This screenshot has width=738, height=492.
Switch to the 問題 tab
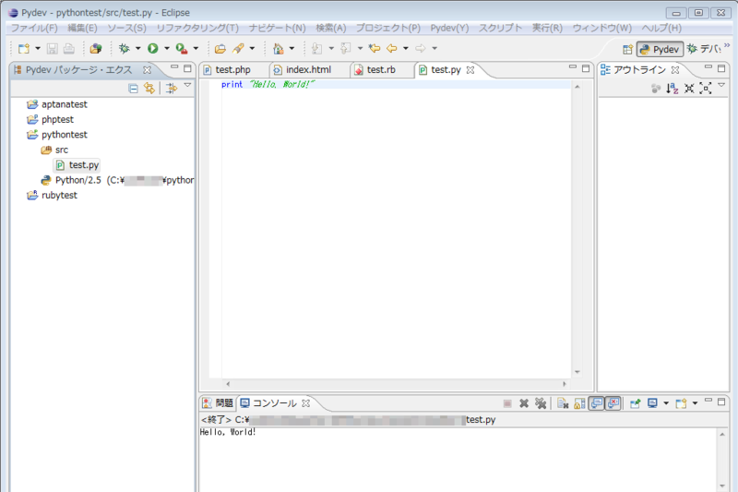pyautogui.click(x=218, y=403)
